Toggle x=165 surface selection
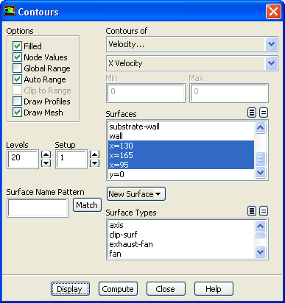 coord(181,155)
